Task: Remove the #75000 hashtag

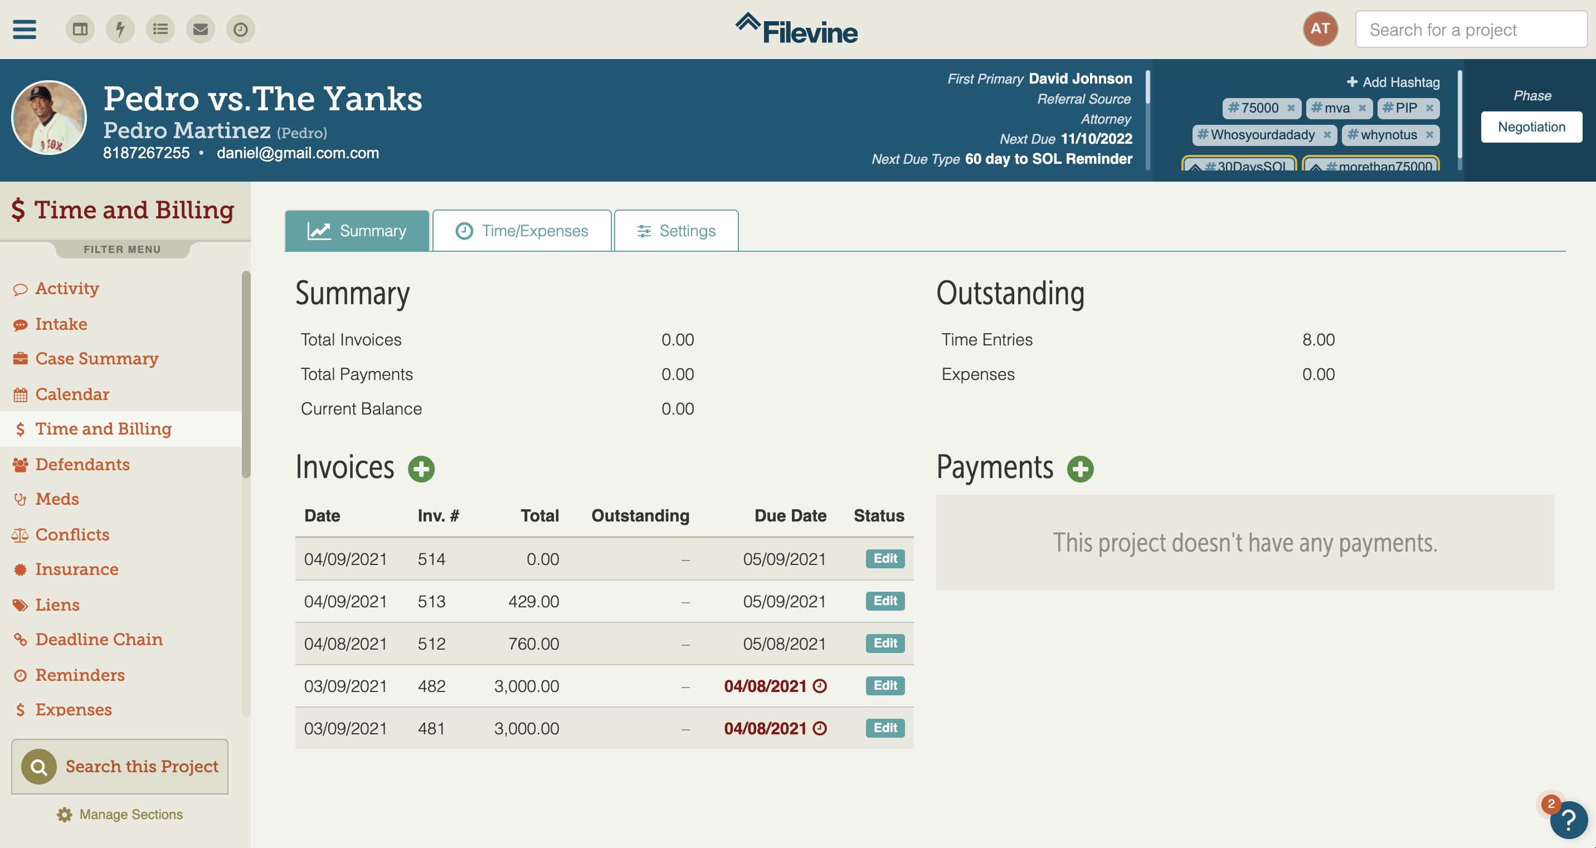Action: click(1291, 108)
